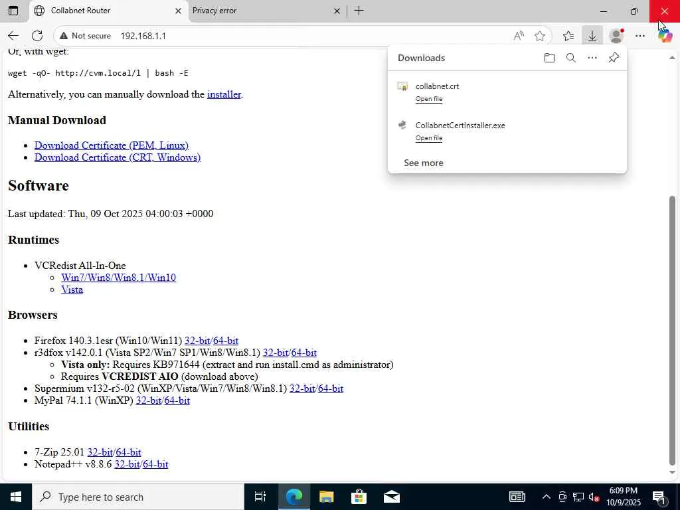Download Notepad++ v8.8.6 64-bit
The height and width of the screenshot is (510, 680).
[155, 464]
